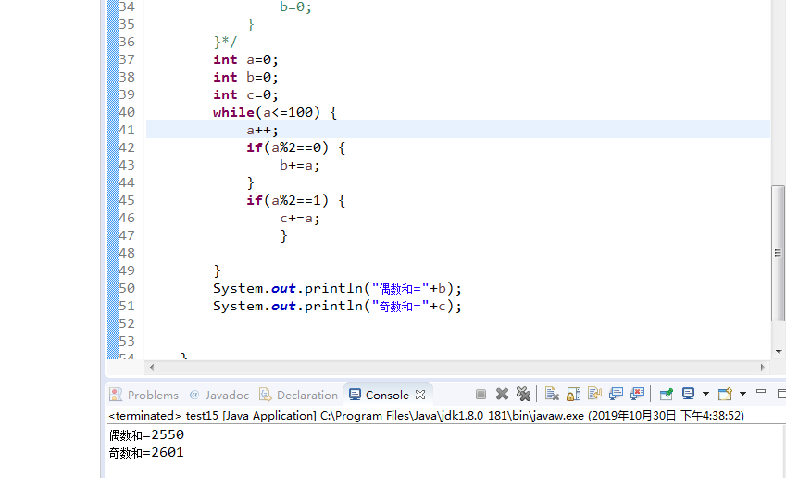Close the Console tab with its X
Image resolution: width=786 pixels, height=478 pixels.
pos(420,395)
